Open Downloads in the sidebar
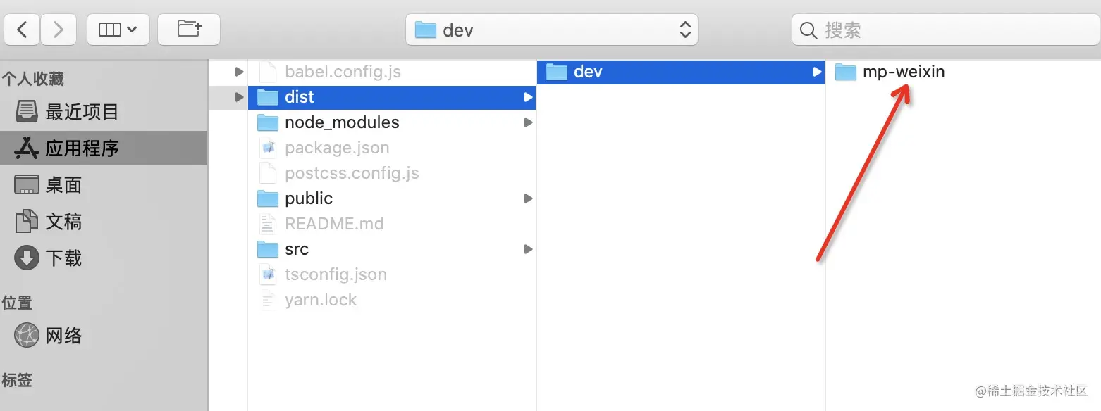Screen dimensions: 1101x411 [63, 258]
